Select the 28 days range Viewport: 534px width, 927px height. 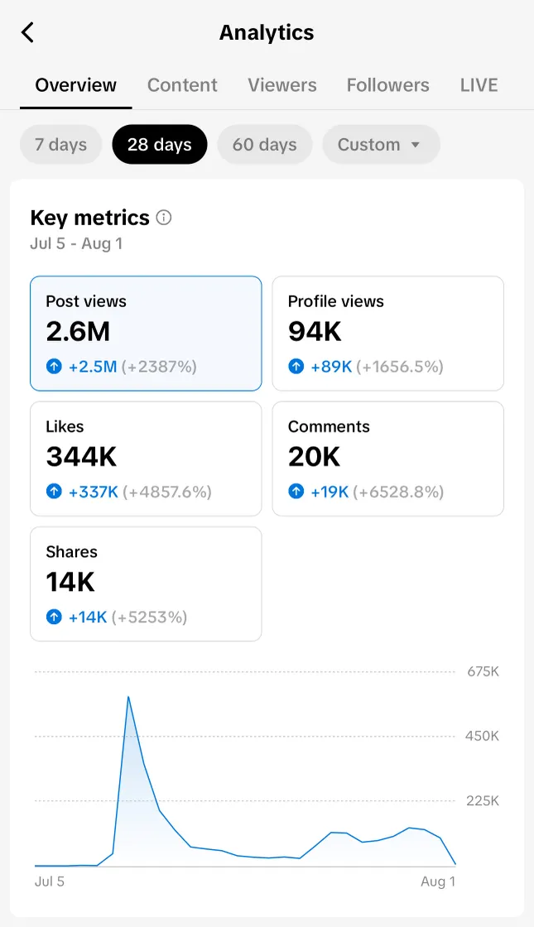point(160,145)
